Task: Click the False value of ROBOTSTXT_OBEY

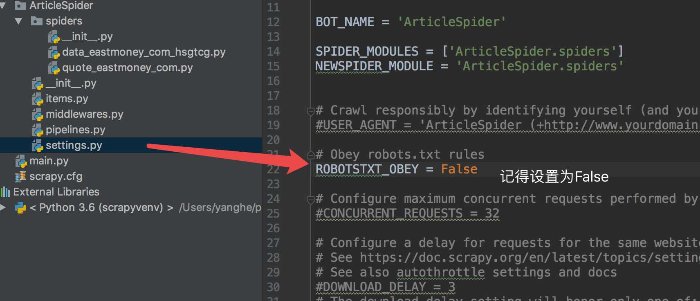Action: point(459,169)
